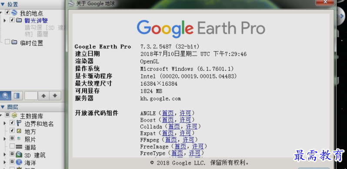Expand the 觀光遊覽 folder
The width and height of the screenshot is (347, 169).
[5, 20]
